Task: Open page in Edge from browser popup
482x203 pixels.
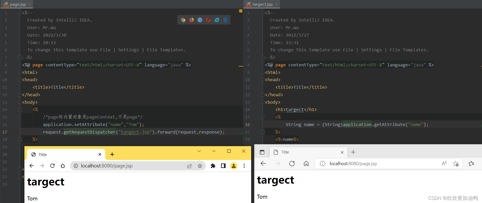Action: [x=225, y=20]
